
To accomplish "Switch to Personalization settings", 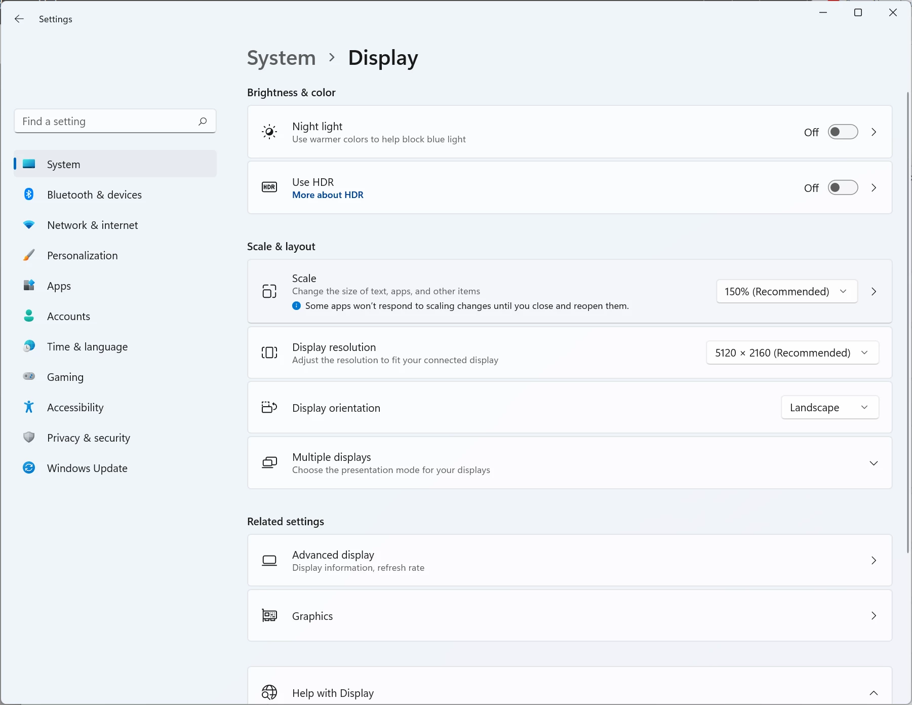I will coord(115,255).
